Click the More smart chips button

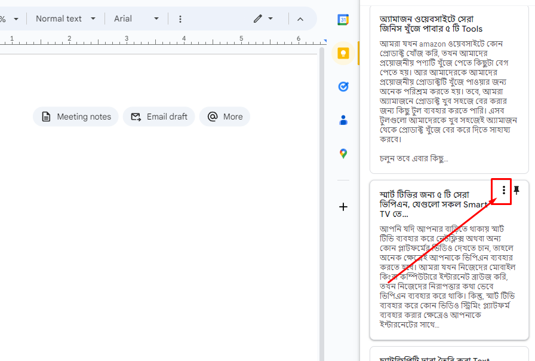pyautogui.click(x=225, y=117)
